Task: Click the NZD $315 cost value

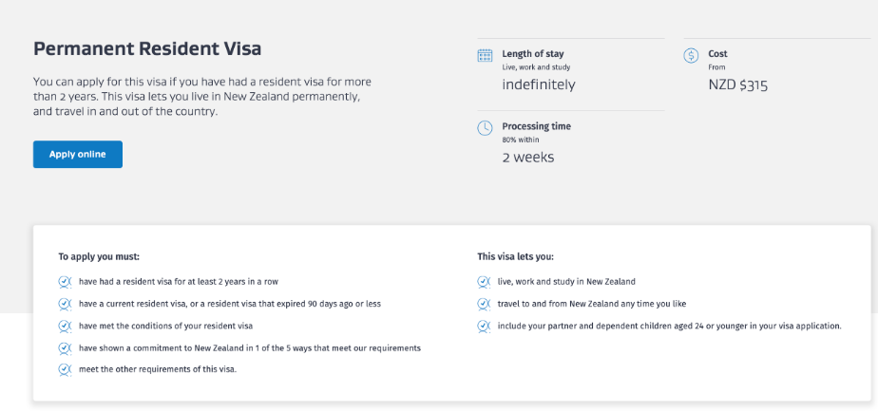Action: tap(737, 84)
